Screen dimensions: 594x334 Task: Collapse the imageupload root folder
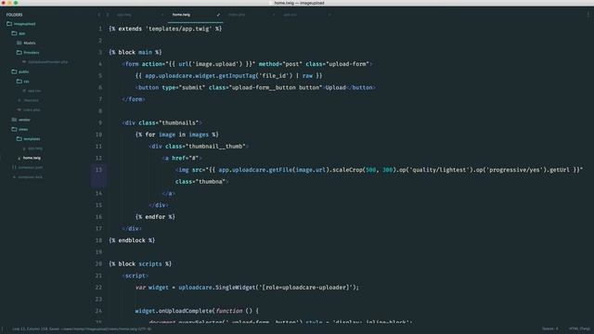pyautogui.click(x=21, y=24)
